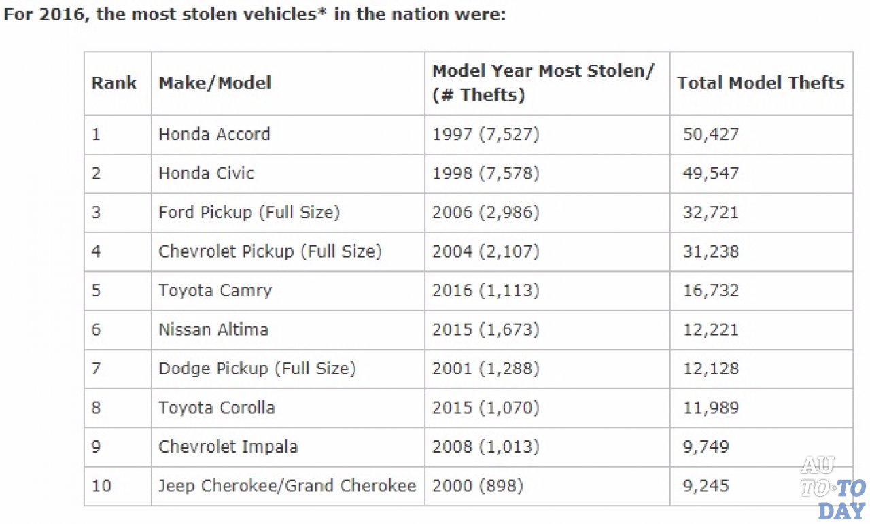Image resolution: width=870 pixels, height=524 pixels.
Task: Click Chevrolet Pickup (Full Size) entry
Action: pos(270,251)
